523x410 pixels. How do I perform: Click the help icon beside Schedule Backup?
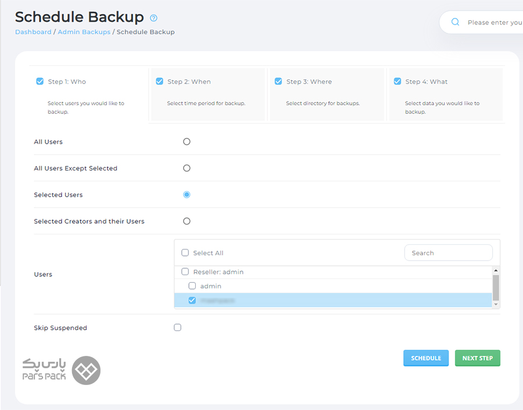tap(153, 18)
